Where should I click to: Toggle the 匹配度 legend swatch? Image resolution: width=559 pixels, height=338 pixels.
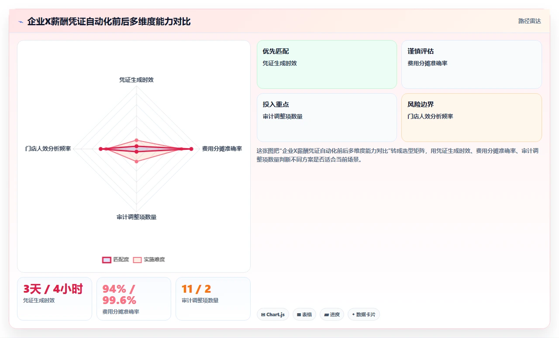click(x=107, y=260)
